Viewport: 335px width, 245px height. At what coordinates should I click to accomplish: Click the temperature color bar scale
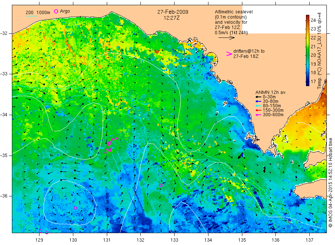(x=307, y=50)
